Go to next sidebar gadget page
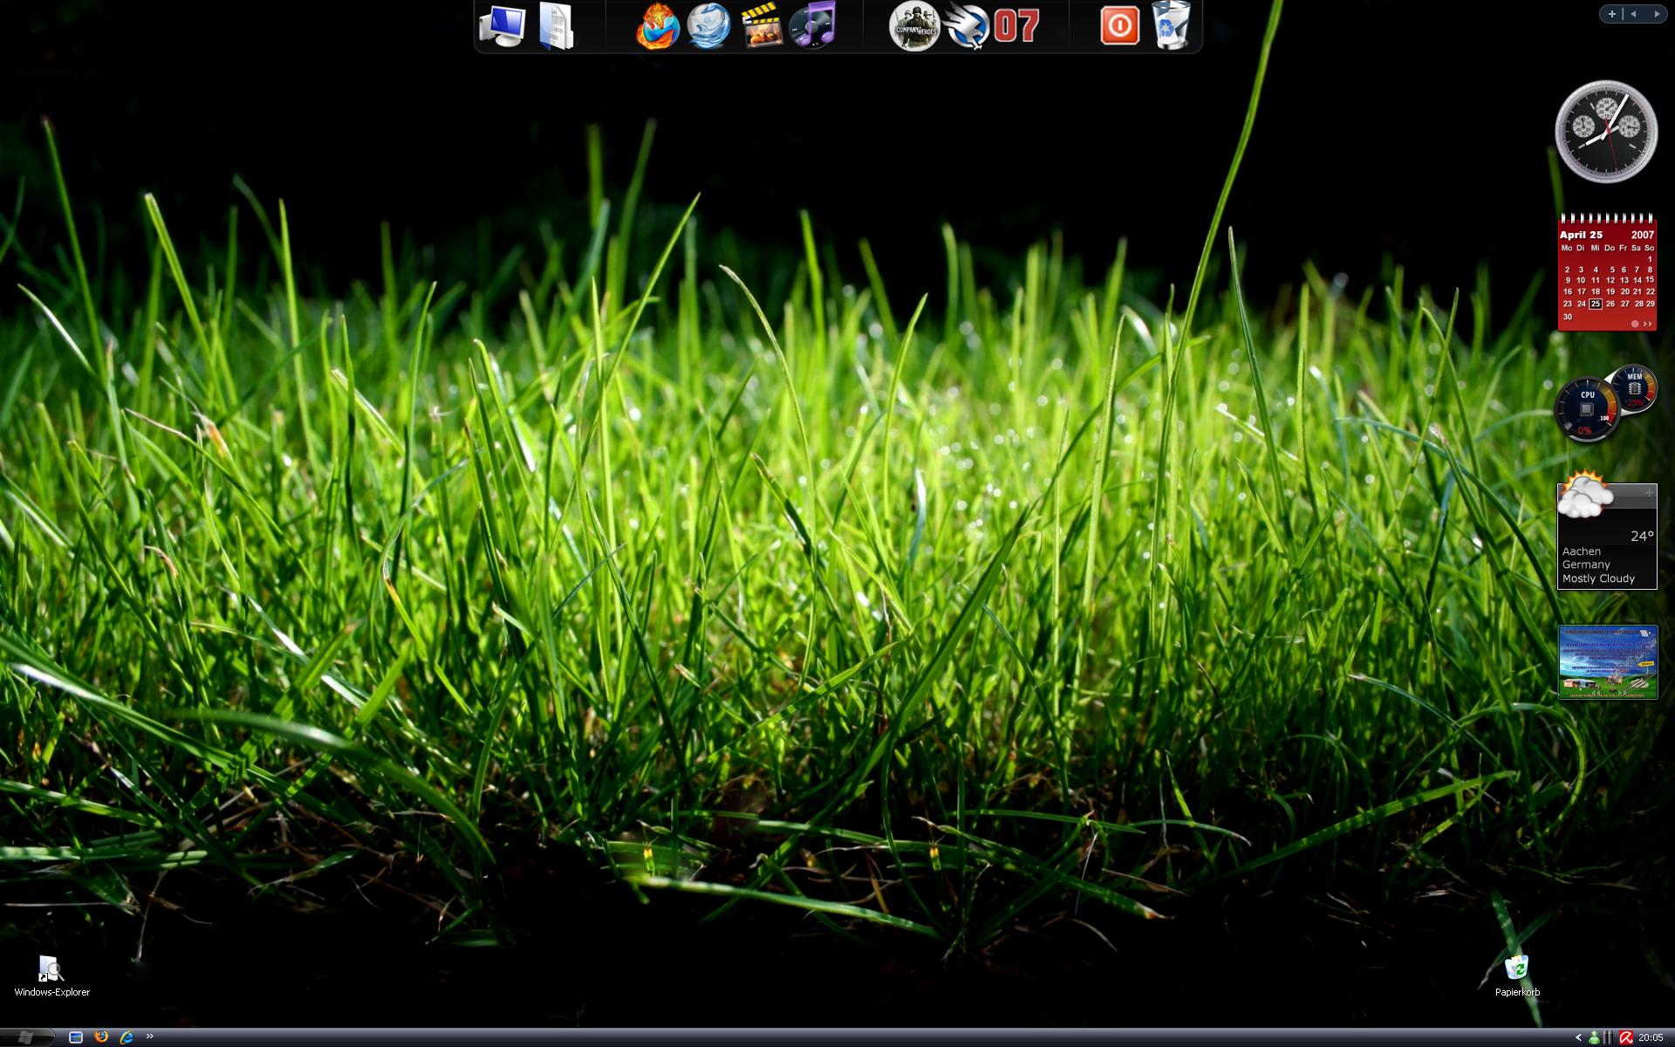1675x1047 pixels. 1656,14
